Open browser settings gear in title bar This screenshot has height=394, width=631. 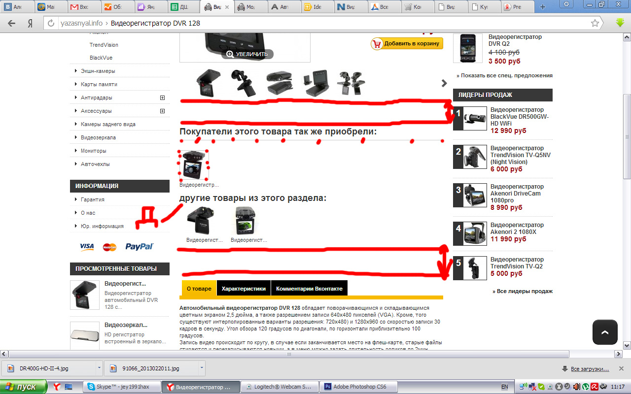click(567, 4)
